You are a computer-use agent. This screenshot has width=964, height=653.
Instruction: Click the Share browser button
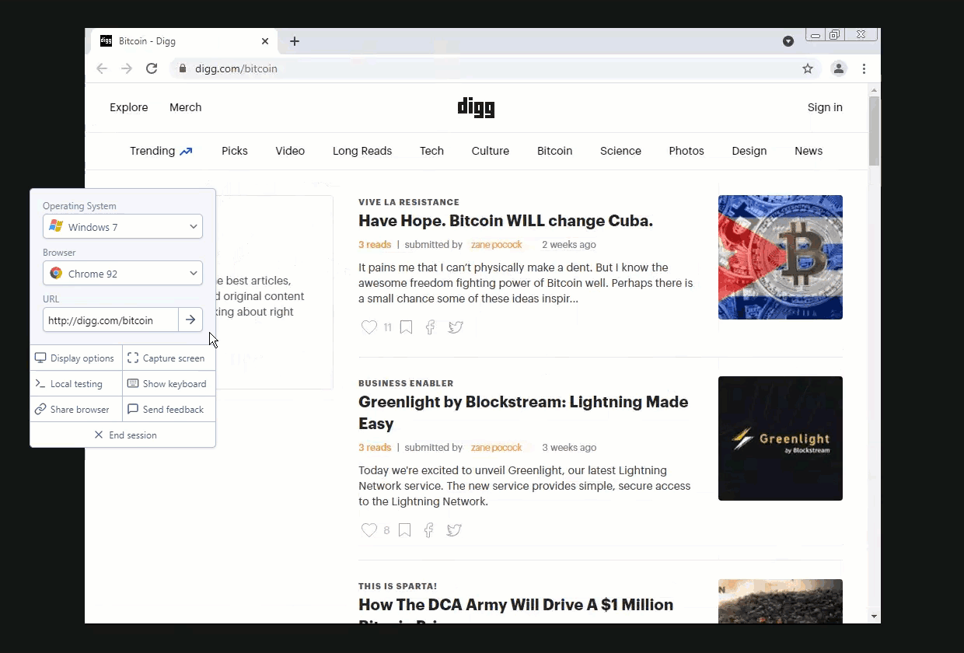click(75, 410)
